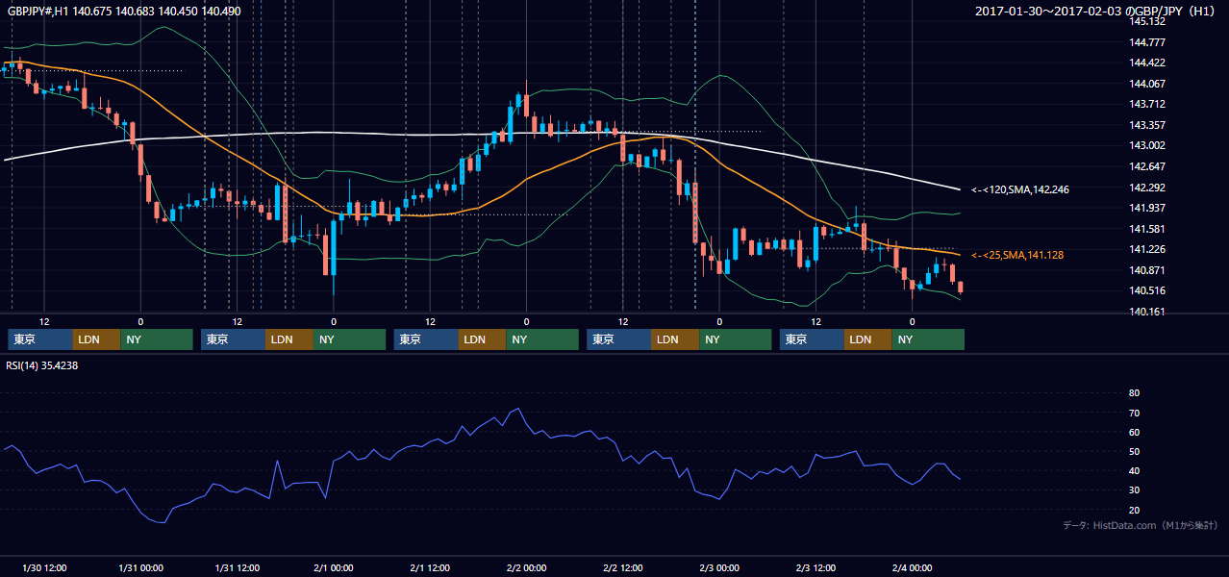
Task: Click the 144.777 price axis label
Action: pos(1149,42)
